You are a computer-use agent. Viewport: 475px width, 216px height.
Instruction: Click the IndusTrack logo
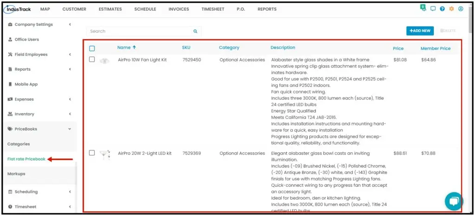(x=18, y=9)
